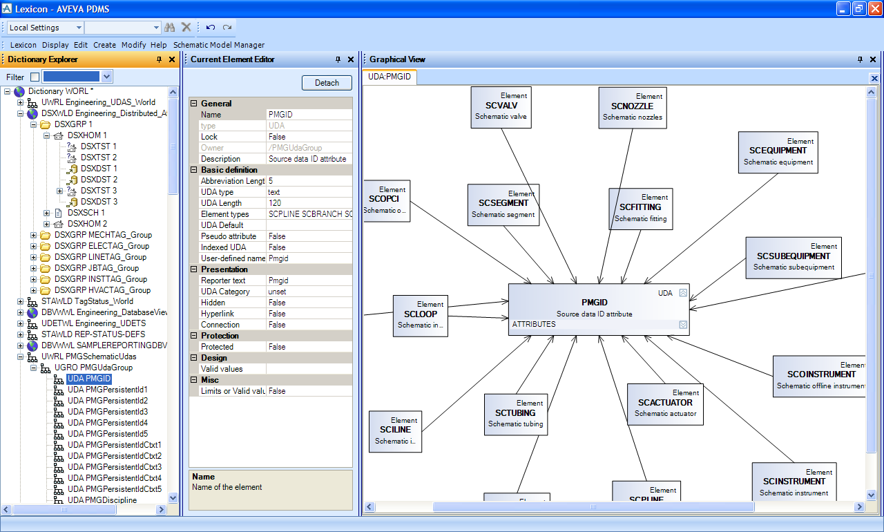This screenshot has height=532, width=884.
Task: Click the house icon of DSXHOM 2
Action: pos(59,224)
